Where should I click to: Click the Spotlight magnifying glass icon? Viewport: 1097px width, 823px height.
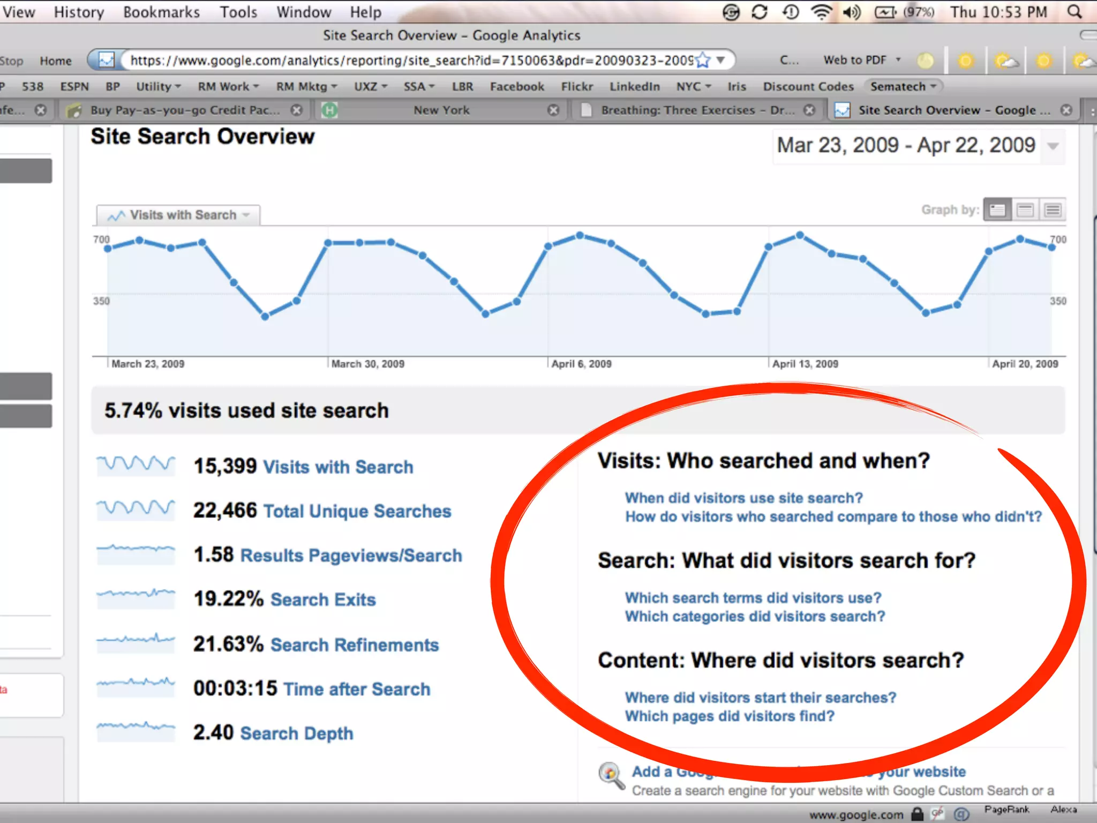tap(1074, 12)
